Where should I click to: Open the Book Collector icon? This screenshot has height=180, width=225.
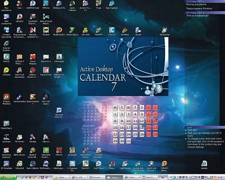tap(33, 165)
